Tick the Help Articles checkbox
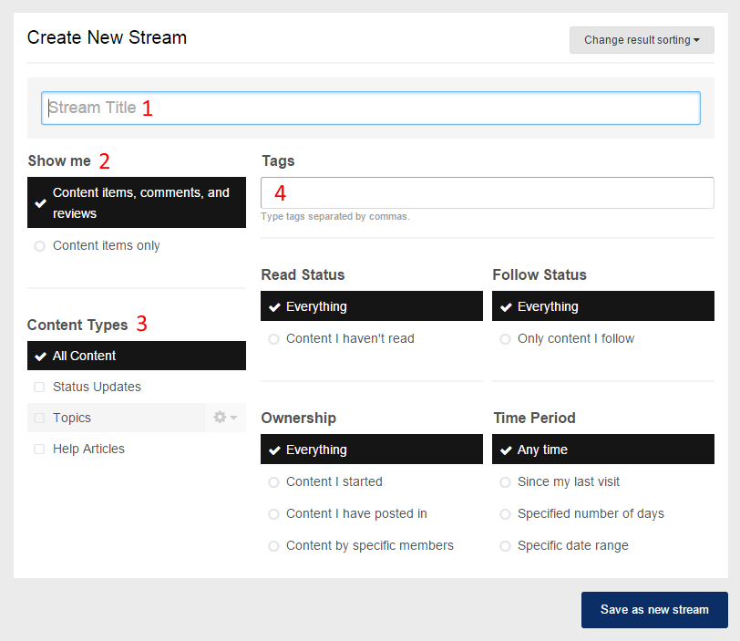This screenshot has width=740, height=641. 39,450
